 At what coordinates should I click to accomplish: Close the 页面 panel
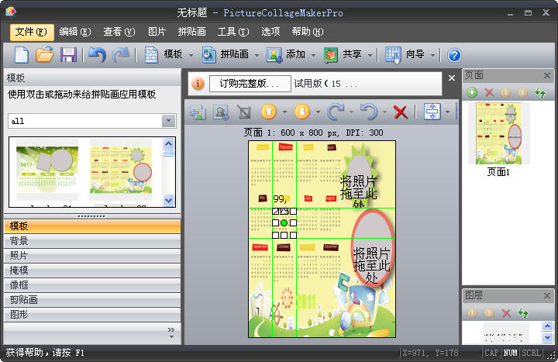coord(547,75)
